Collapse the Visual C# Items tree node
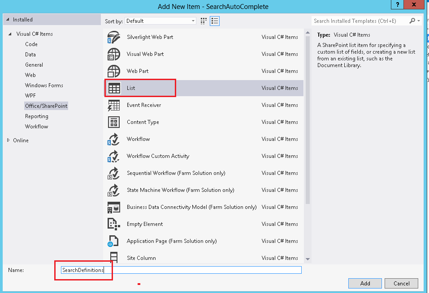The image size is (429, 293). [10, 34]
